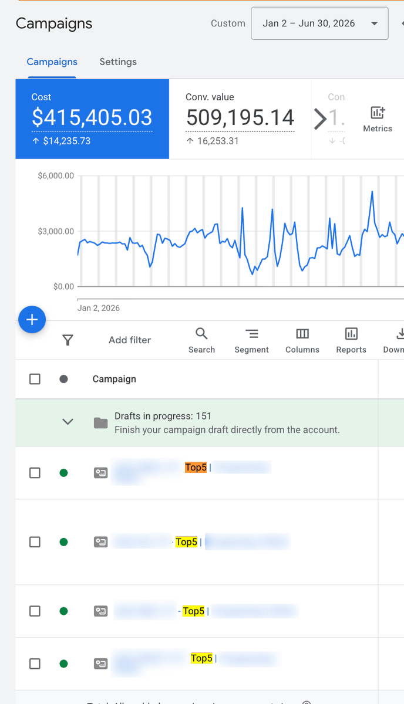Click the campaign type icon of orange Top5 row
The width and height of the screenshot is (404, 704).
click(101, 473)
